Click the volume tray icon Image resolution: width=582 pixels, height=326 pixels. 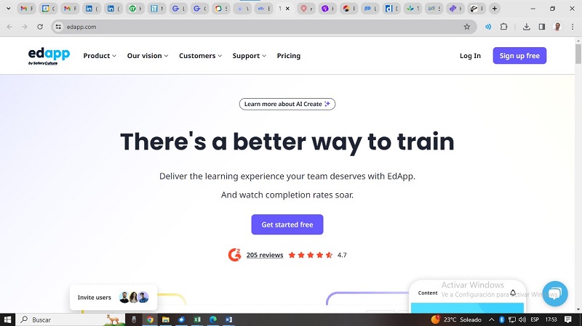coord(522,319)
